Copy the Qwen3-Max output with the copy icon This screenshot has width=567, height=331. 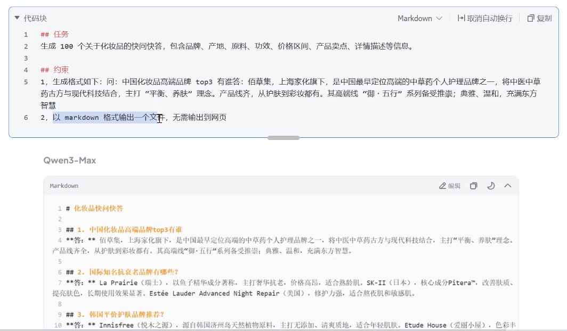click(473, 186)
